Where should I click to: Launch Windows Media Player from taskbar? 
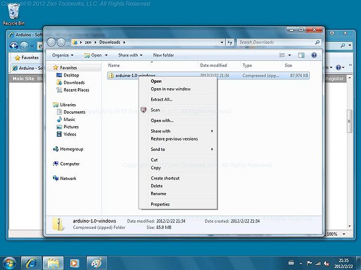[x=74, y=263]
